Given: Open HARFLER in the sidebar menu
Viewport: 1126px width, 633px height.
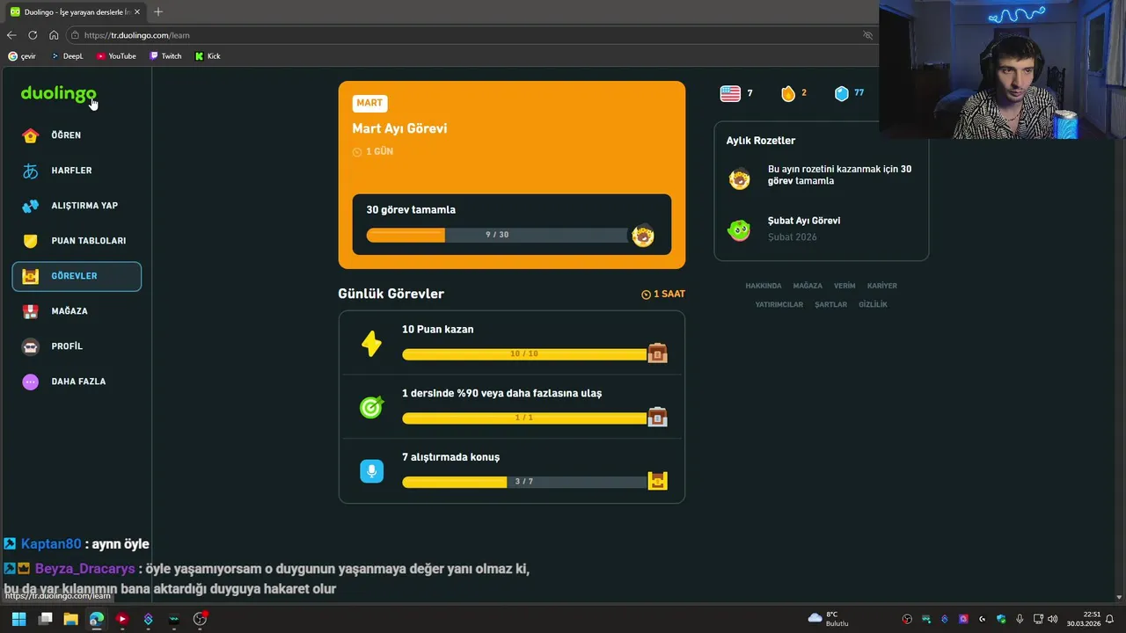Looking at the screenshot, I should [x=77, y=171].
